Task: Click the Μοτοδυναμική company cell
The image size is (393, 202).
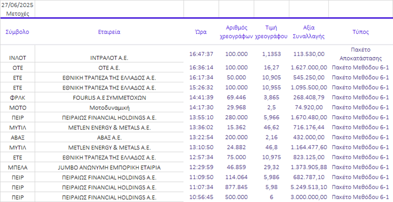Action: (109, 108)
